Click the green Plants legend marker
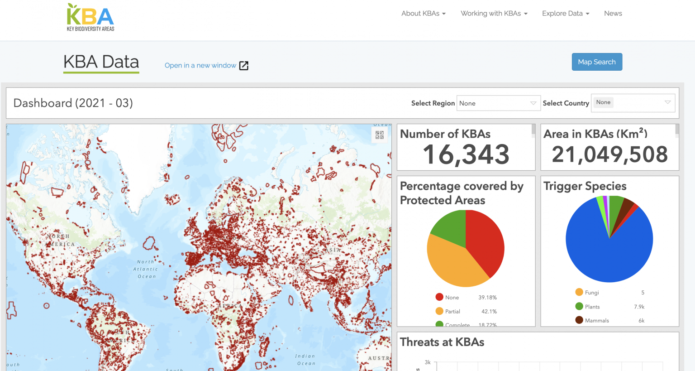The width and height of the screenshot is (695, 371). coord(579,306)
